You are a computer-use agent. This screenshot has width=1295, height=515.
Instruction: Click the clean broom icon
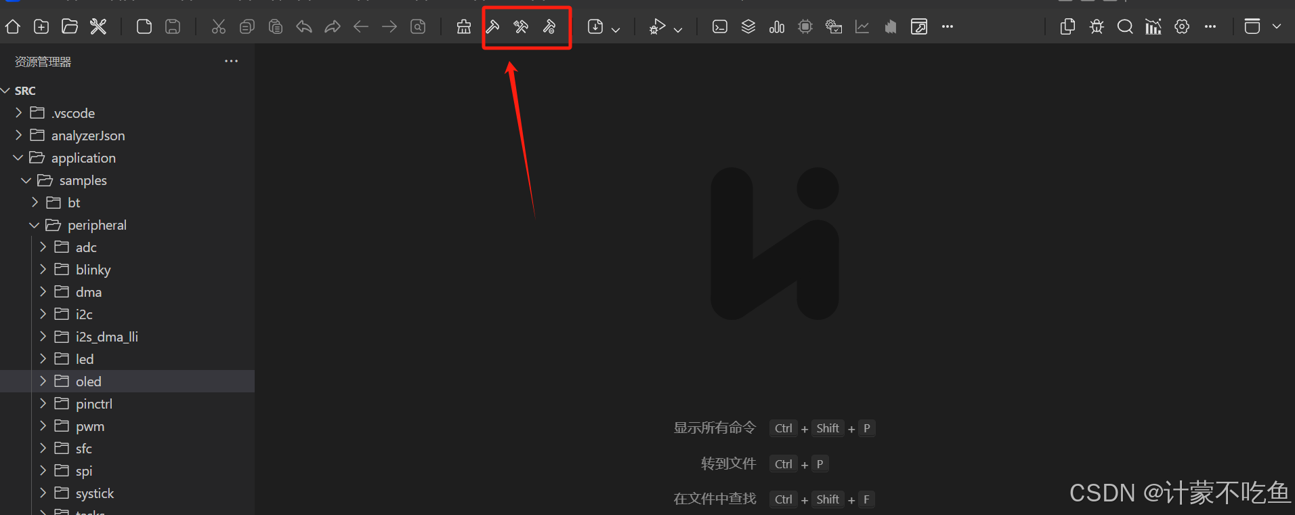click(464, 26)
